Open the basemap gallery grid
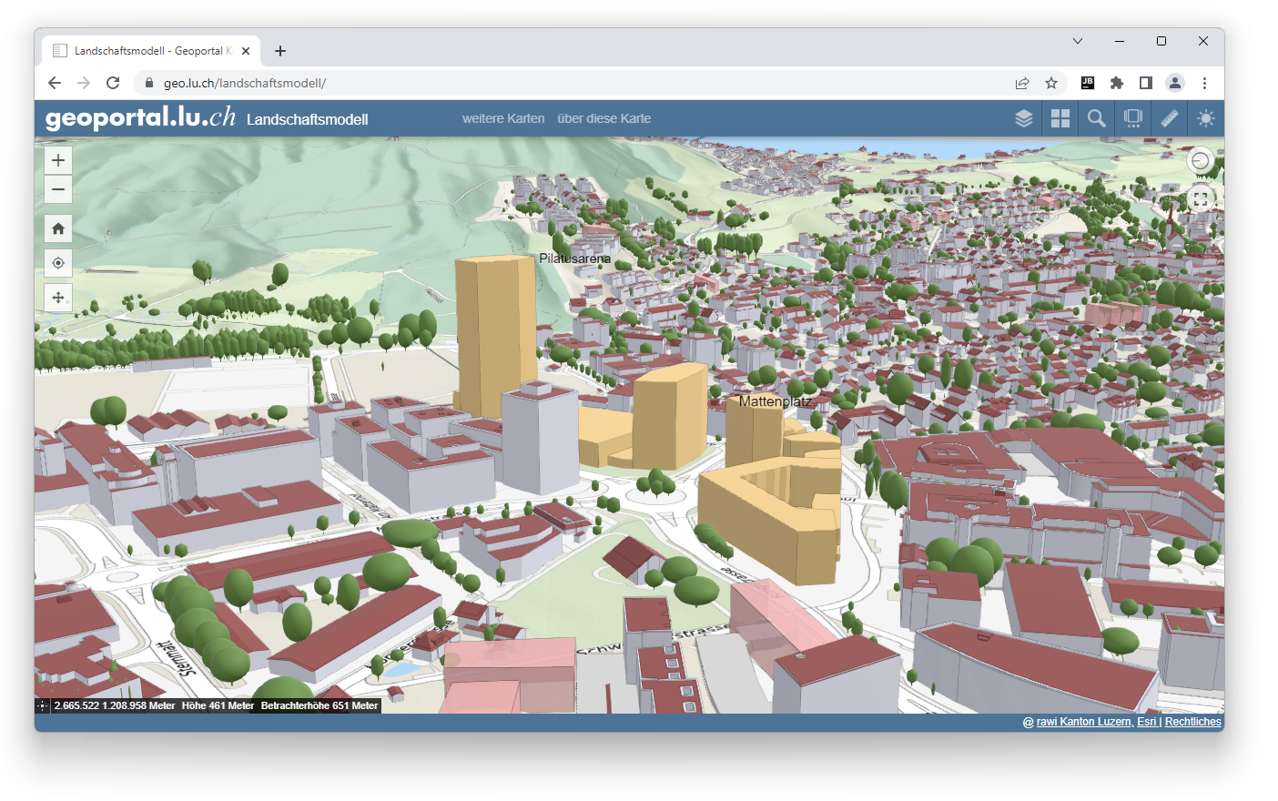1278x801 pixels. click(x=1060, y=118)
